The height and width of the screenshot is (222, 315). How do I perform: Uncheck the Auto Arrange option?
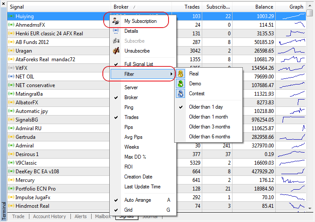116,200
